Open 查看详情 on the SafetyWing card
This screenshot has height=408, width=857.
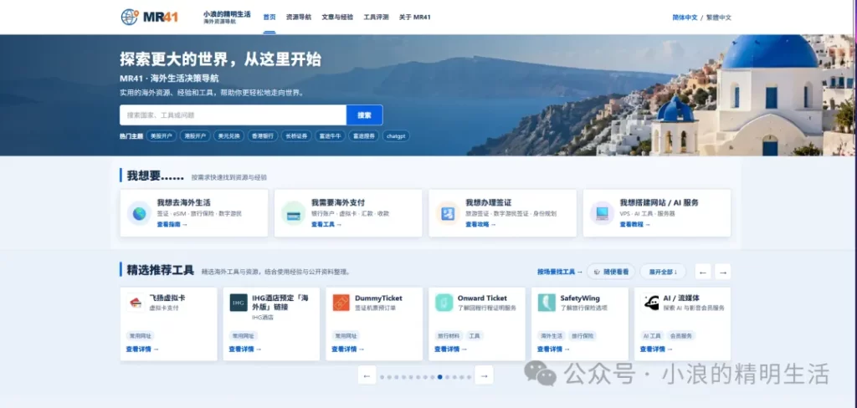[x=554, y=349]
